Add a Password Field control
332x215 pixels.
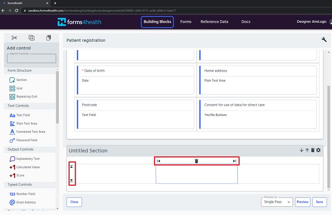[23, 140]
